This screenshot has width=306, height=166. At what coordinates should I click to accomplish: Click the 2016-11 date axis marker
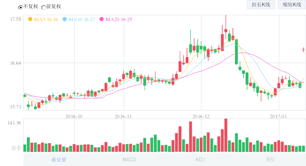[x=123, y=116]
